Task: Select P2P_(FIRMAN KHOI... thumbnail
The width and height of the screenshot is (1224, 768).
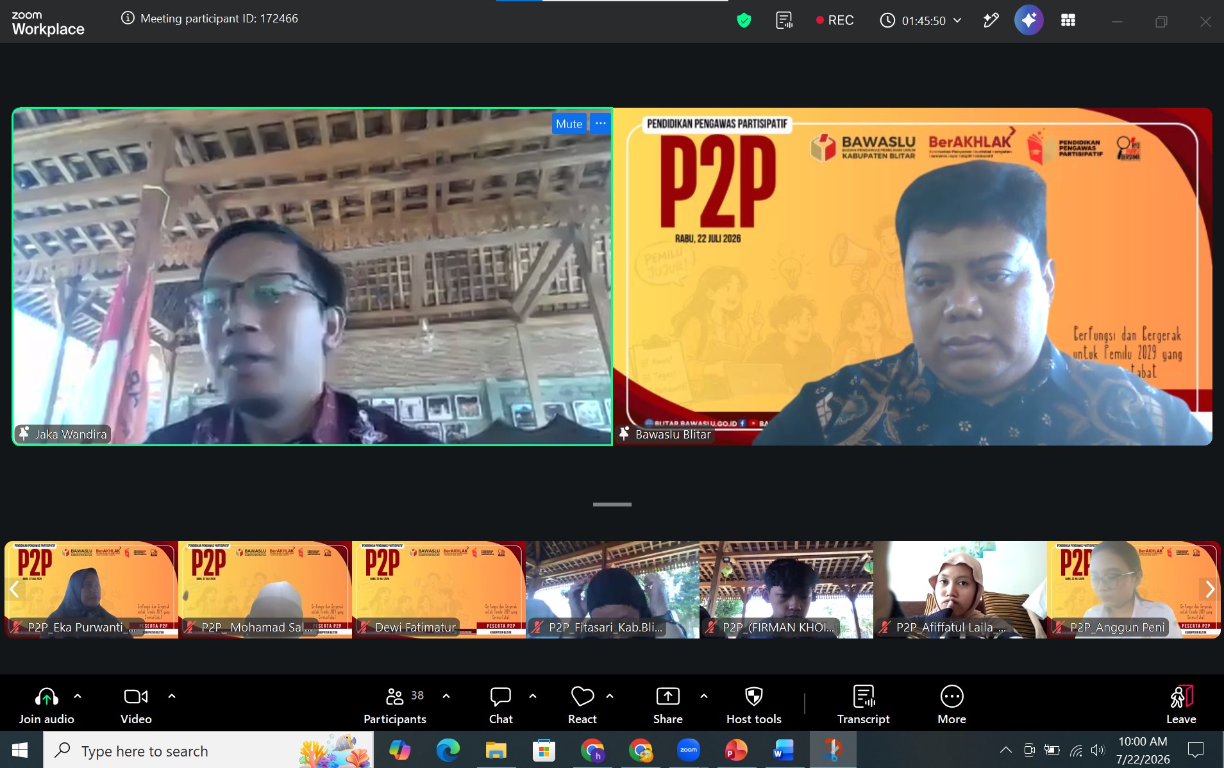Action: click(786, 589)
